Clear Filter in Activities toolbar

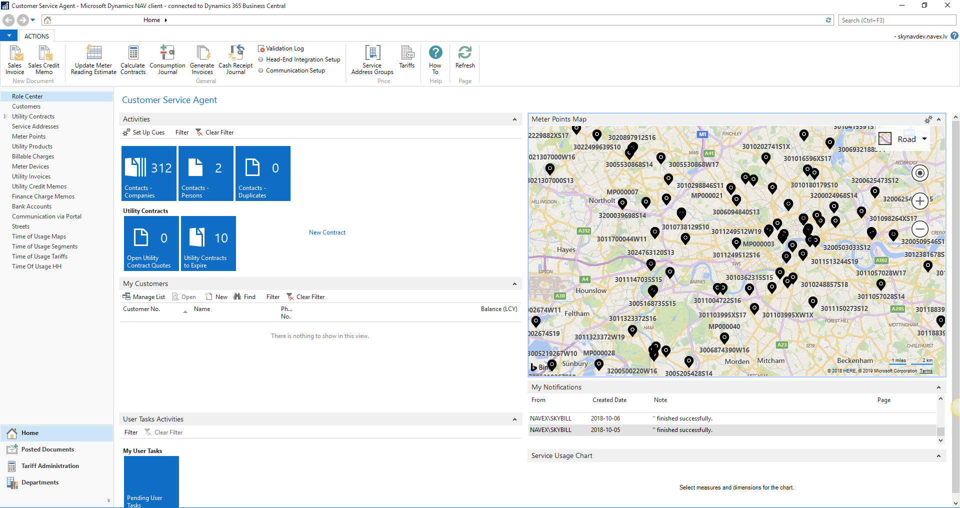pyautogui.click(x=214, y=132)
